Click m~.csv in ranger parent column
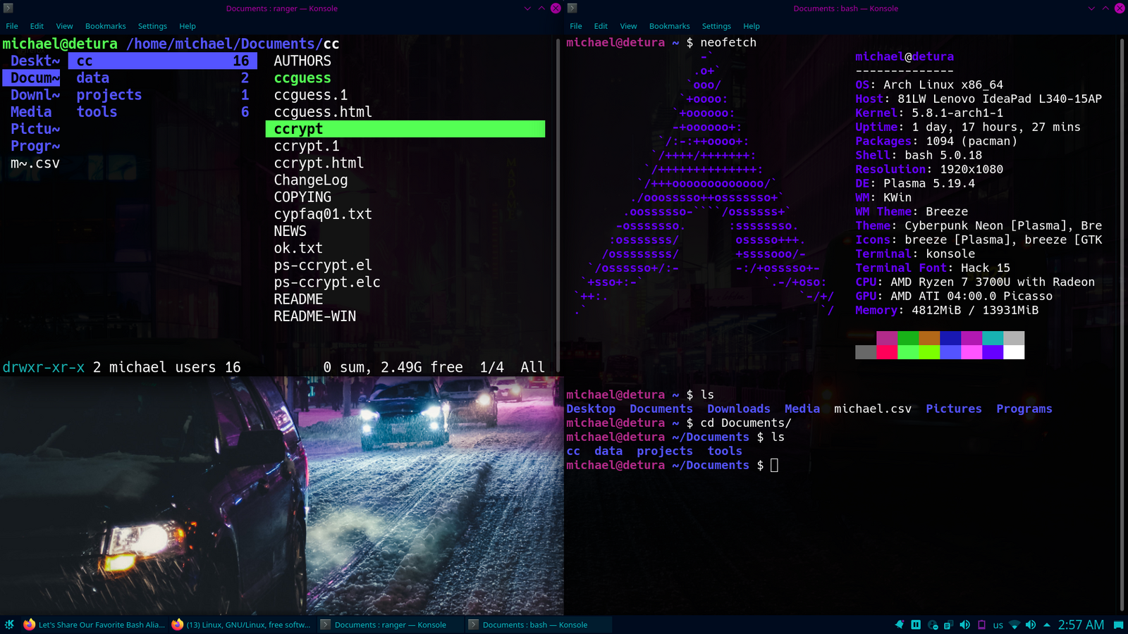 point(35,163)
